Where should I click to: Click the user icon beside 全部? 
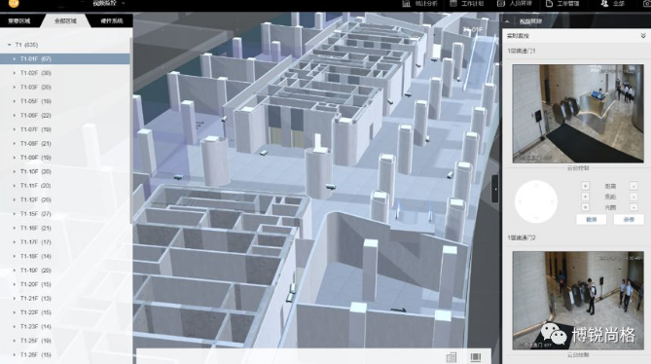pyautogui.click(x=604, y=3)
